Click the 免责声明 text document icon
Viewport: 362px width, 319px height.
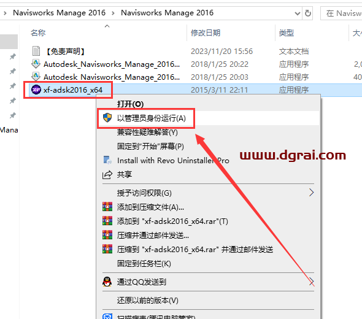pyautogui.click(x=36, y=51)
